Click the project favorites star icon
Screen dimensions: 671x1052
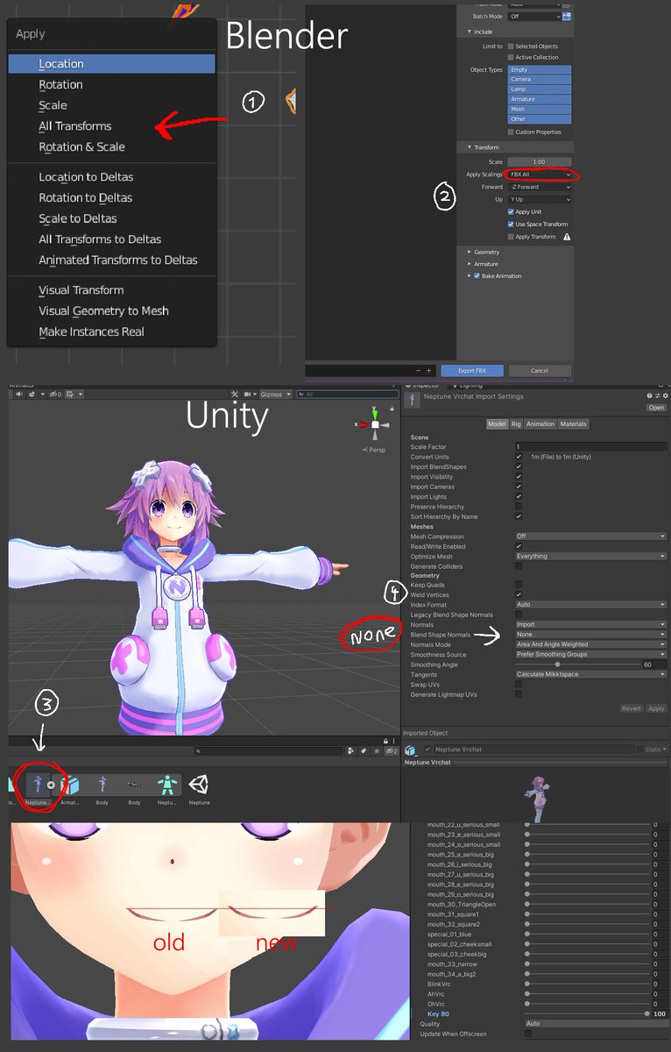tap(377, 751)
